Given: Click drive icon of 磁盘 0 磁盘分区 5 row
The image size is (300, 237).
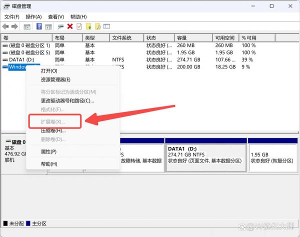Looking at the screenshot, I should click(5, 53).
